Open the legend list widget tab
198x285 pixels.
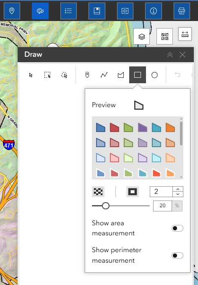pos(68,11)
